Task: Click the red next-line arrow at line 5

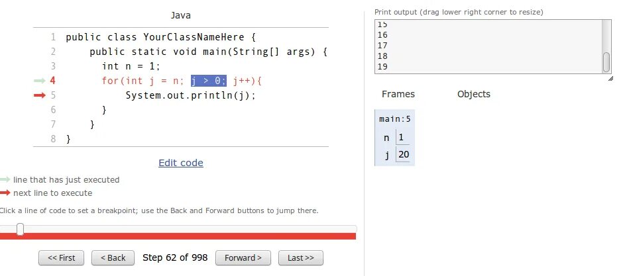Action: pos(40,95)
